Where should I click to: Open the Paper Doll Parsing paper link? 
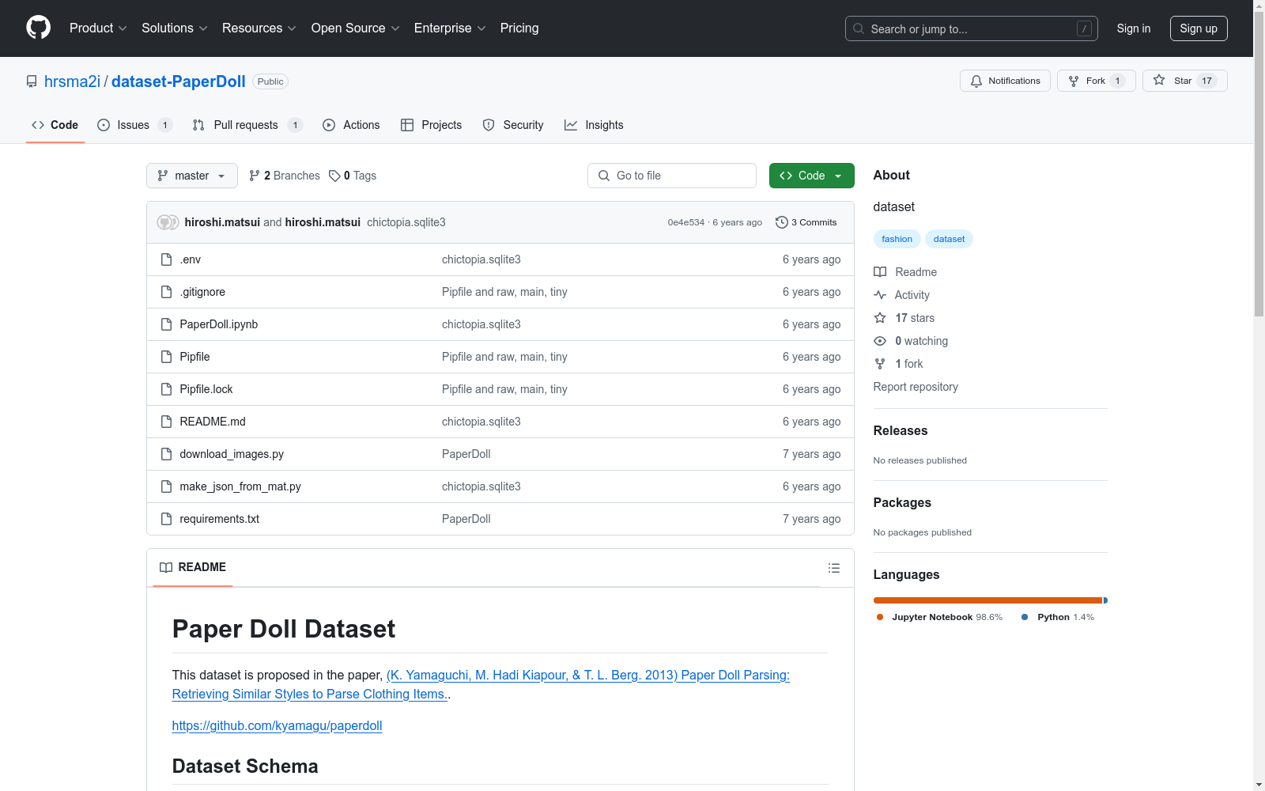[x=481, y=684]
